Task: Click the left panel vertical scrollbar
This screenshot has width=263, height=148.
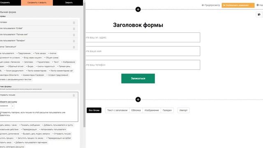Action: point(84,65)
